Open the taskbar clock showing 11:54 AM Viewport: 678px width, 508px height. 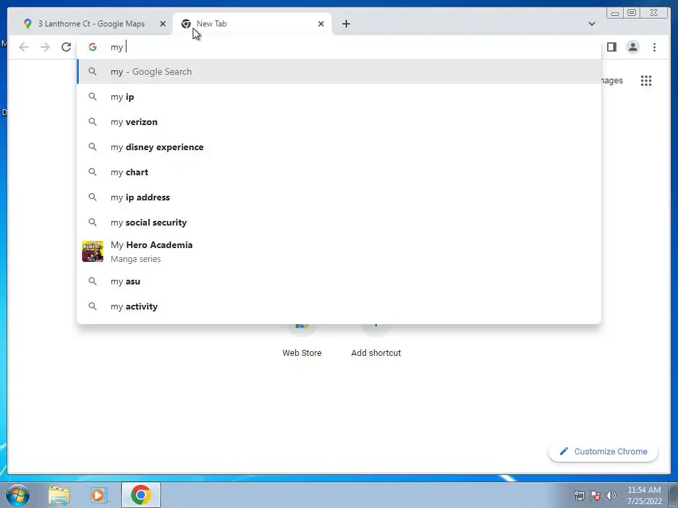click(644, 495)
